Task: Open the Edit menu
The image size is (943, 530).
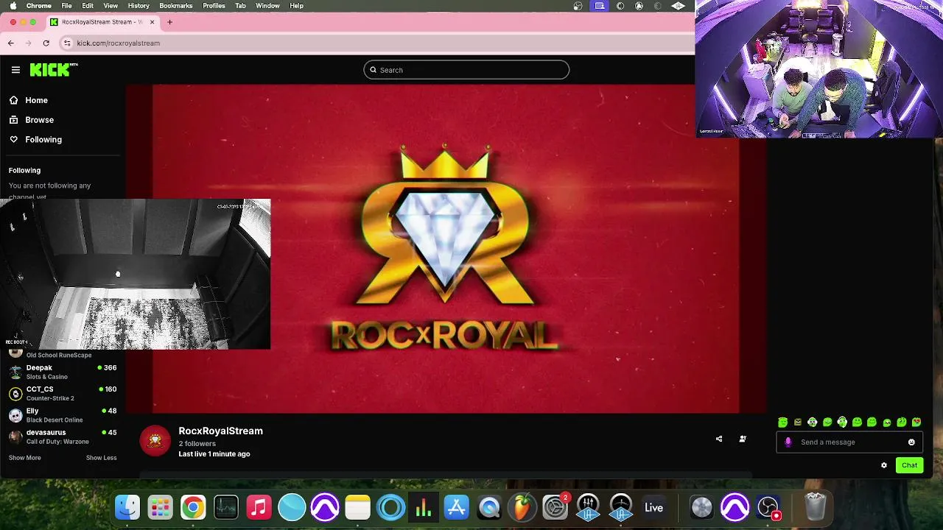Action: click(x=88, y=6)
